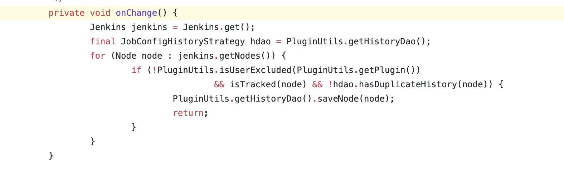Click the hdao variable name
The height and width of the screenshot is (176, 564).
[261, 41]
